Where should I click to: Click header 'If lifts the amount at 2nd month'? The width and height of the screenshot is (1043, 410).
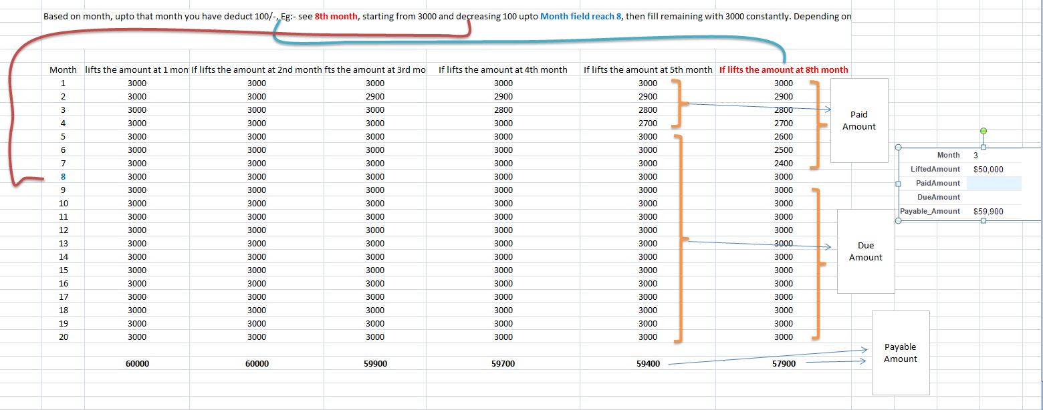pyautogui.click(x=257, y=69)
